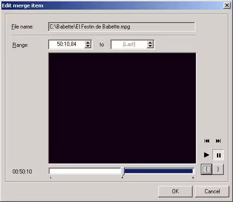Pause the video preview
This screenshot has height=202, width=233.
218,155
